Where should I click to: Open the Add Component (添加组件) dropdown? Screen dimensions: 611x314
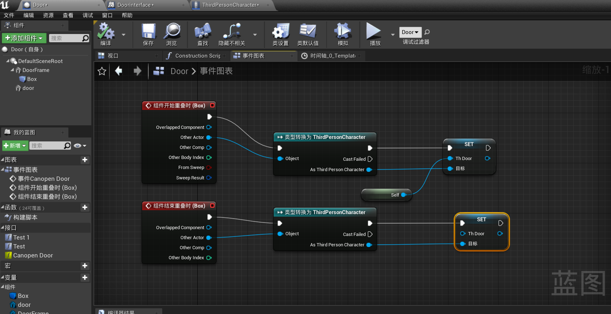click(x=24, y=38)
